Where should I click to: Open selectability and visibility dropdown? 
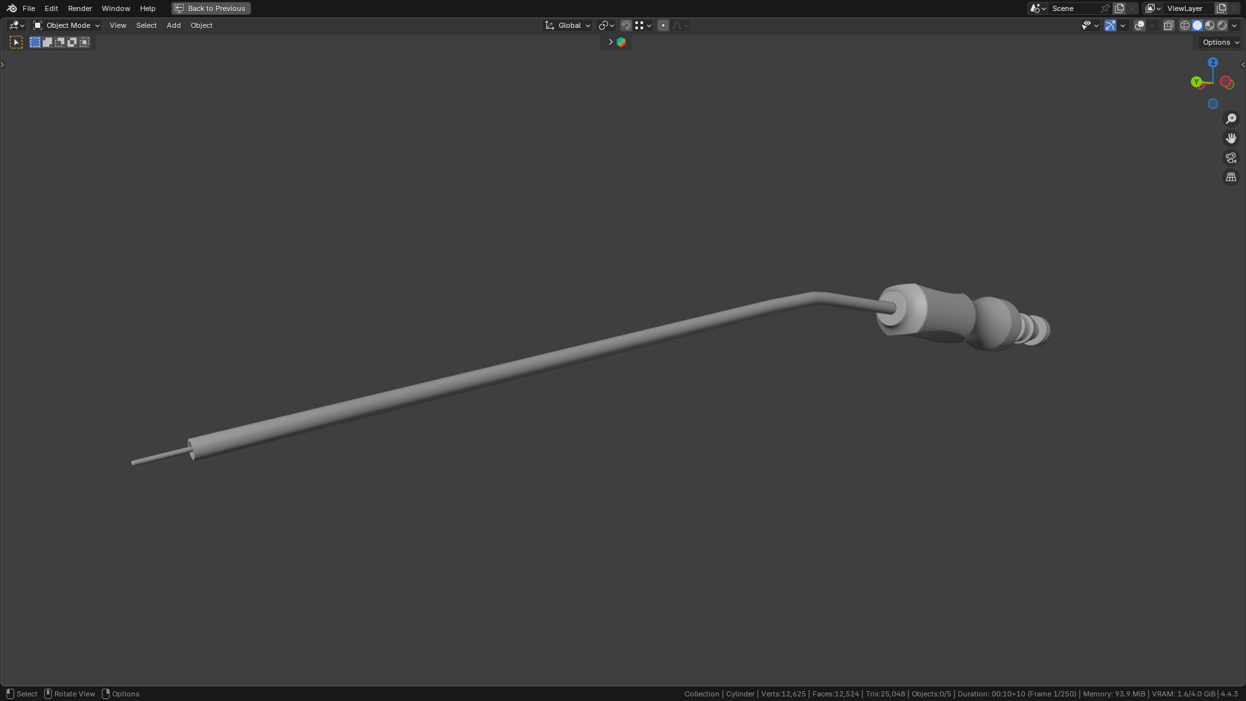1090,25
